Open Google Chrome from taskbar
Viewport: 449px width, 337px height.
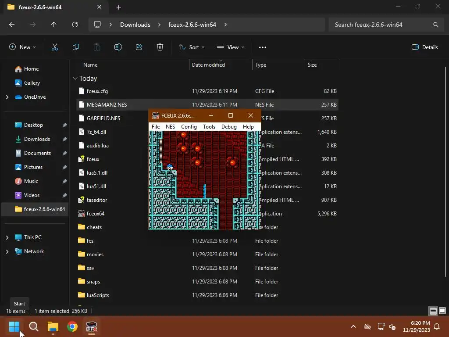[72, 326]
